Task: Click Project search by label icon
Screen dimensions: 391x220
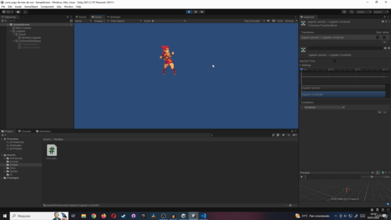Action: (283, 135)
